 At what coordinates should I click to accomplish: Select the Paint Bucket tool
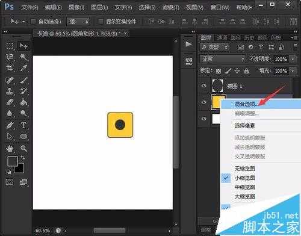point(23,102)
